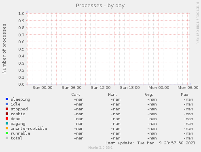
Task: Select the 'runnable' legend label
Action: coord(20,133)
